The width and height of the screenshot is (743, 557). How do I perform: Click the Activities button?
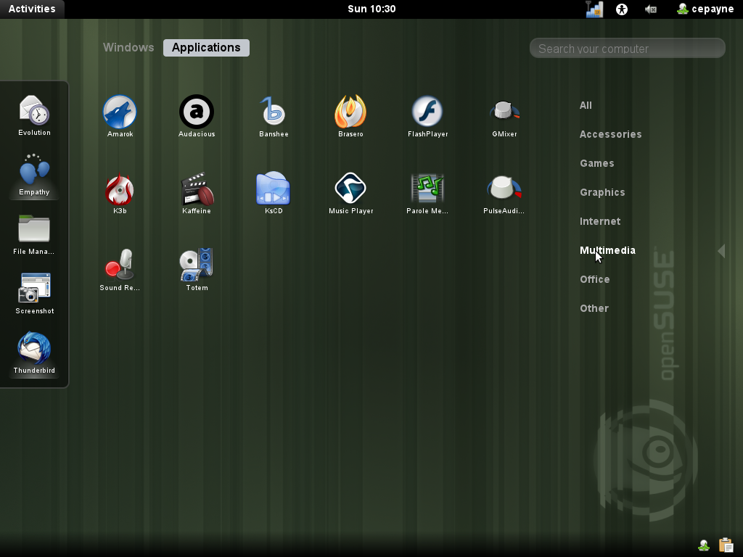32,9
